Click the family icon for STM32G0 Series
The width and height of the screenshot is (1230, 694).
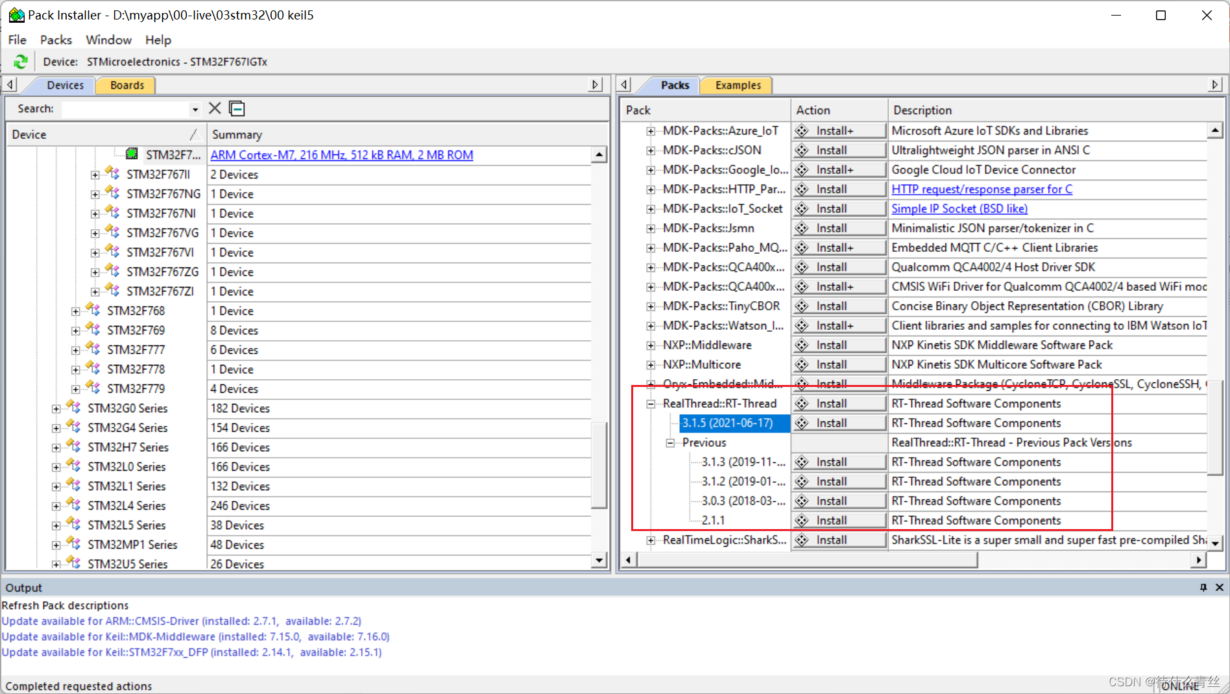[x=74, y=407]
